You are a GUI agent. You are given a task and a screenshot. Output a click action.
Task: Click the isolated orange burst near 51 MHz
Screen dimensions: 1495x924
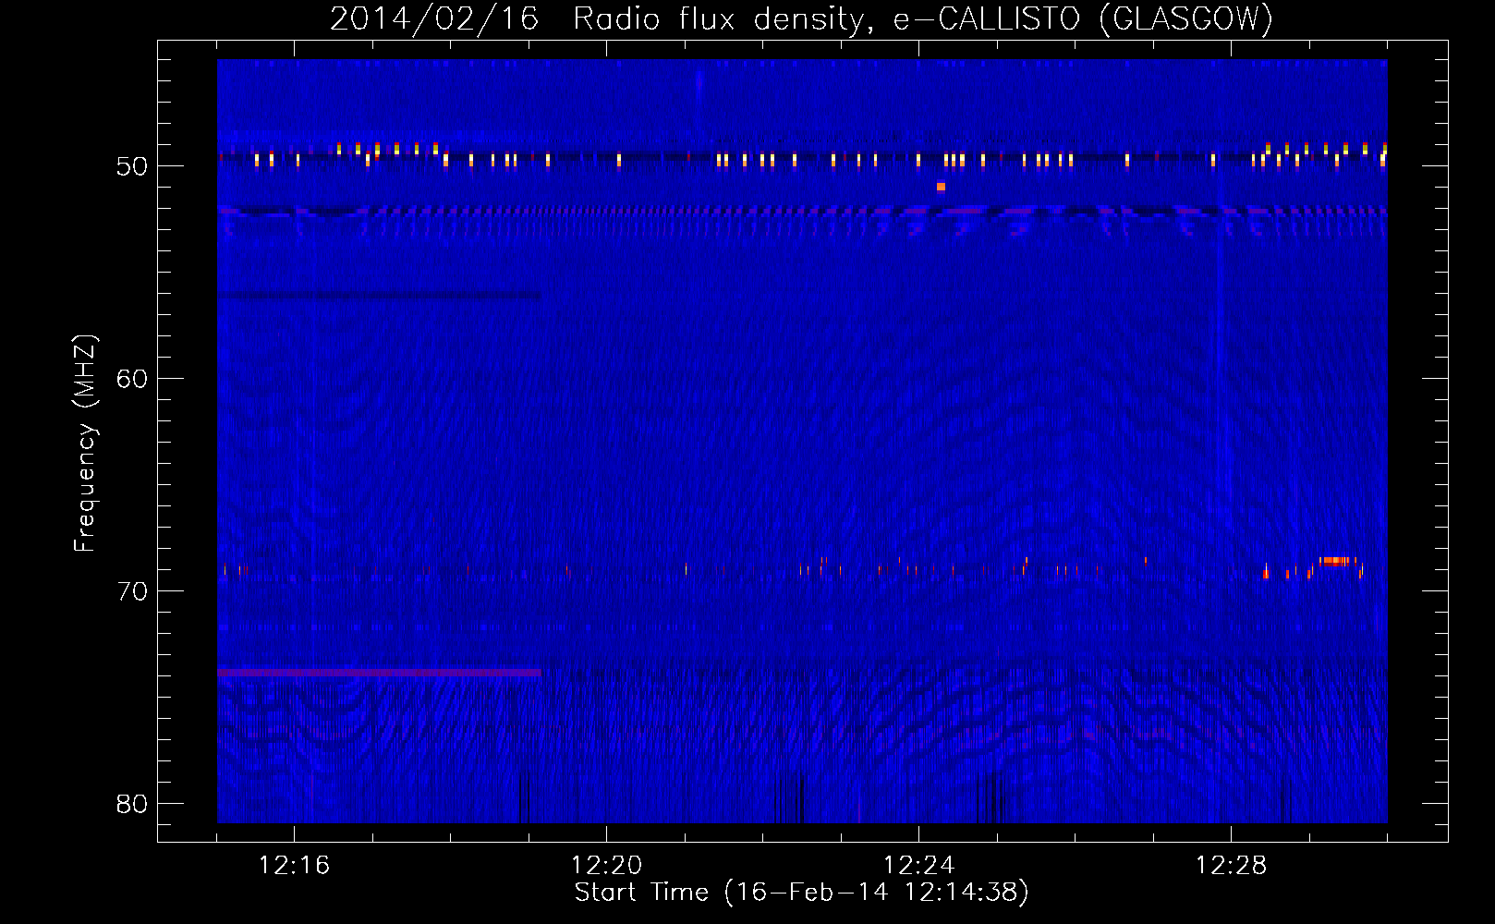click(941, 187)
